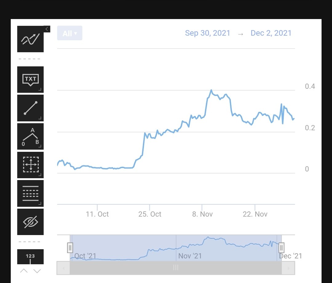Select the 123 counter tool
332x283 pixels.
(30, 257)
